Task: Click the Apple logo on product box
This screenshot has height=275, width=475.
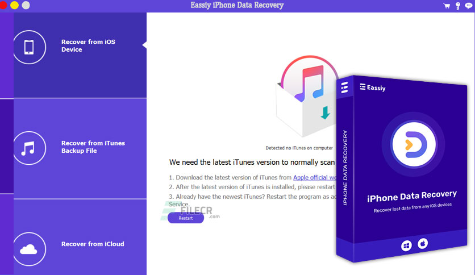Action: 423,243
